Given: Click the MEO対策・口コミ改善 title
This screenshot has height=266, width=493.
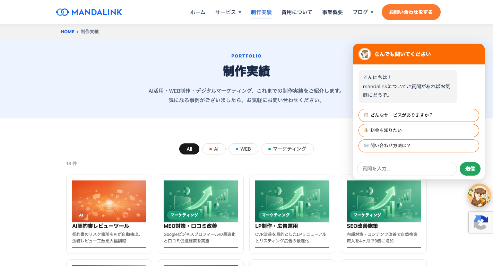Looking at the screenshot, I should pyautogui.click(x=190, y=226).
